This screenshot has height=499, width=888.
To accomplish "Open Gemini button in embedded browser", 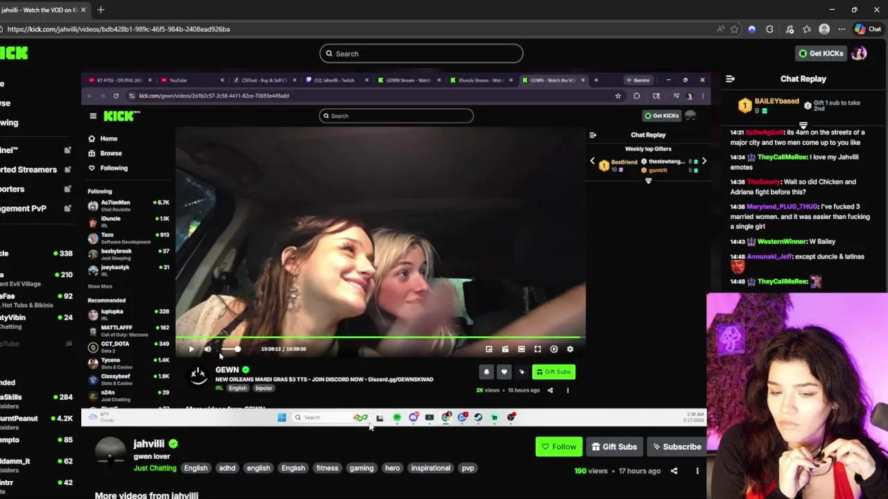I will pyautogui.click(x=637, y=80).
